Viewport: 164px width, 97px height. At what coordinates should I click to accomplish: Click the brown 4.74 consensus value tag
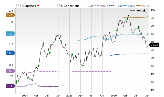11,15
